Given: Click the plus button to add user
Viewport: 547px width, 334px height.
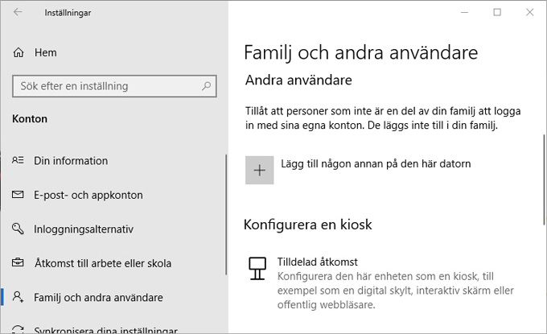Looking at the screenshot, I should tap(260, 171).
